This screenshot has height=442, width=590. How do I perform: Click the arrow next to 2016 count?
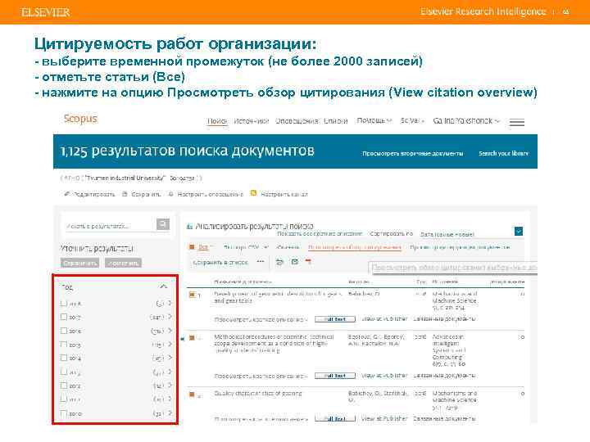[170, 331]
